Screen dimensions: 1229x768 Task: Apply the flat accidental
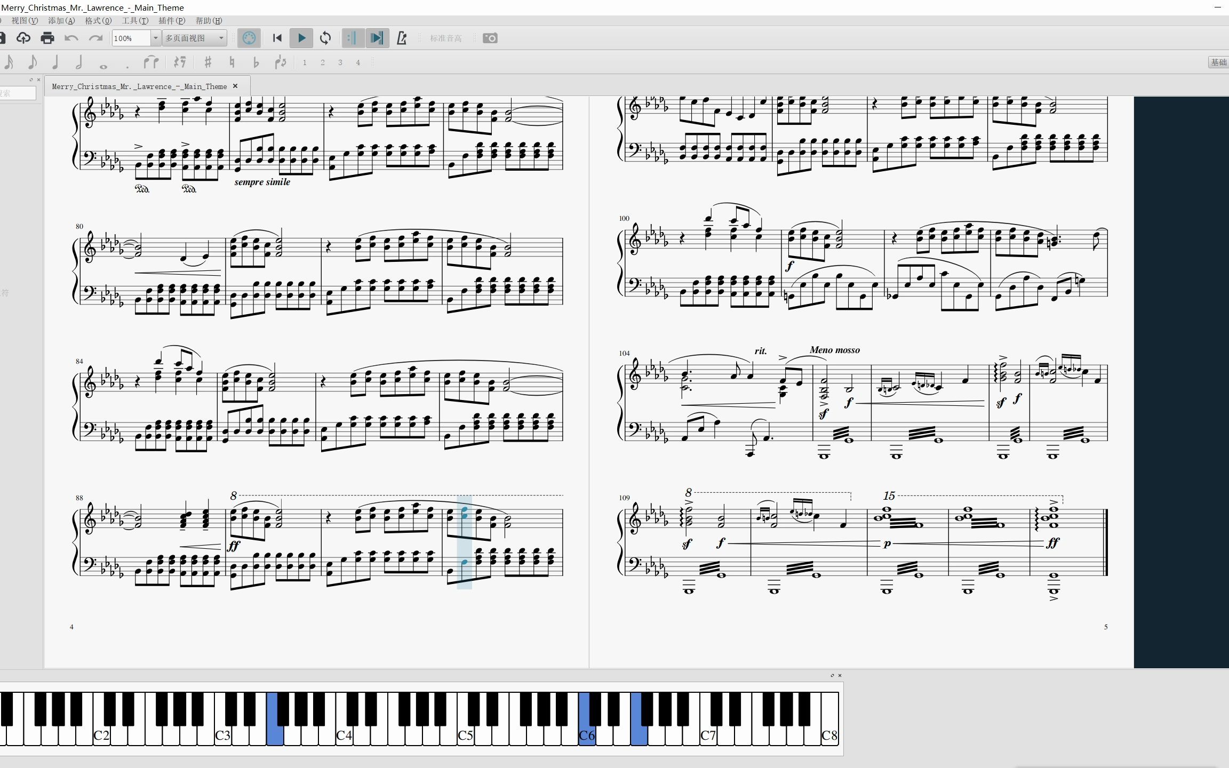[256, 62]
